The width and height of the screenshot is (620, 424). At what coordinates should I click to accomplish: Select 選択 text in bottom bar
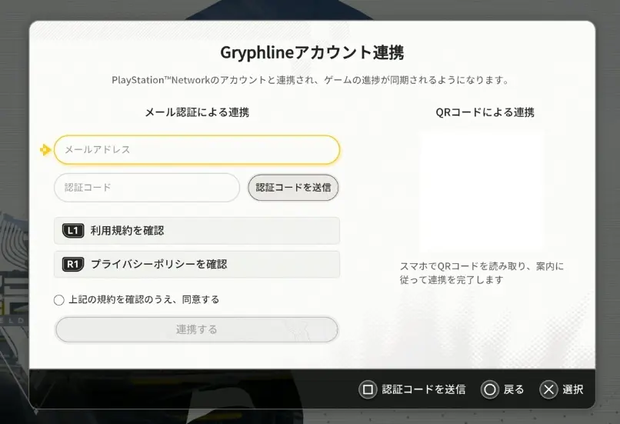572,389
